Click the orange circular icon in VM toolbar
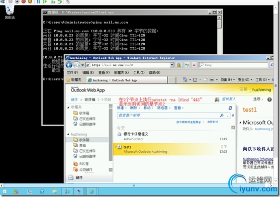Screen dimensions: 280x197 click(30, 2)
